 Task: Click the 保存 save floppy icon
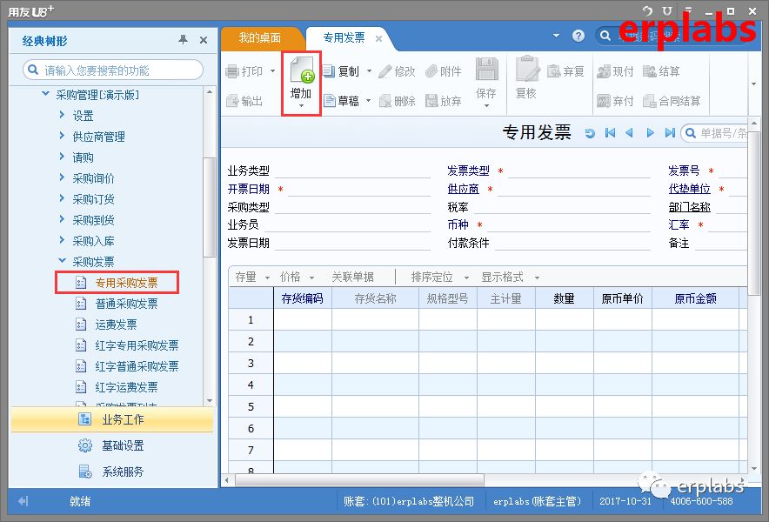pyautogui.click(x=486, y=70)
